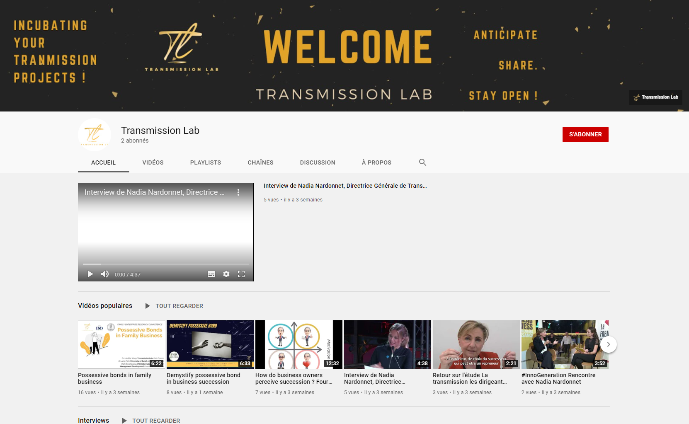This screenshot has width=689, height=424.
Task: Mute the featured video volume
Action: pos(105,274)
